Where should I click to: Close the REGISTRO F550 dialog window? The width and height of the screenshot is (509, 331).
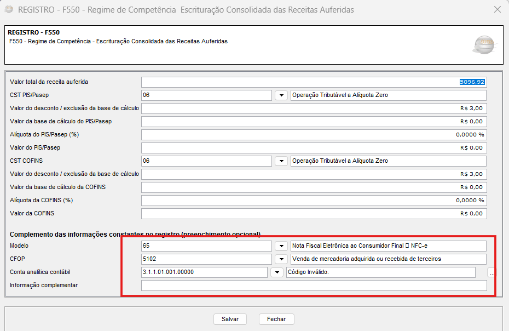498,9
